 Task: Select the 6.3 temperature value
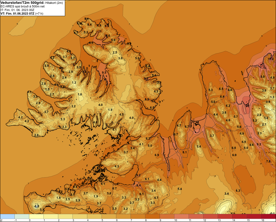238,191
